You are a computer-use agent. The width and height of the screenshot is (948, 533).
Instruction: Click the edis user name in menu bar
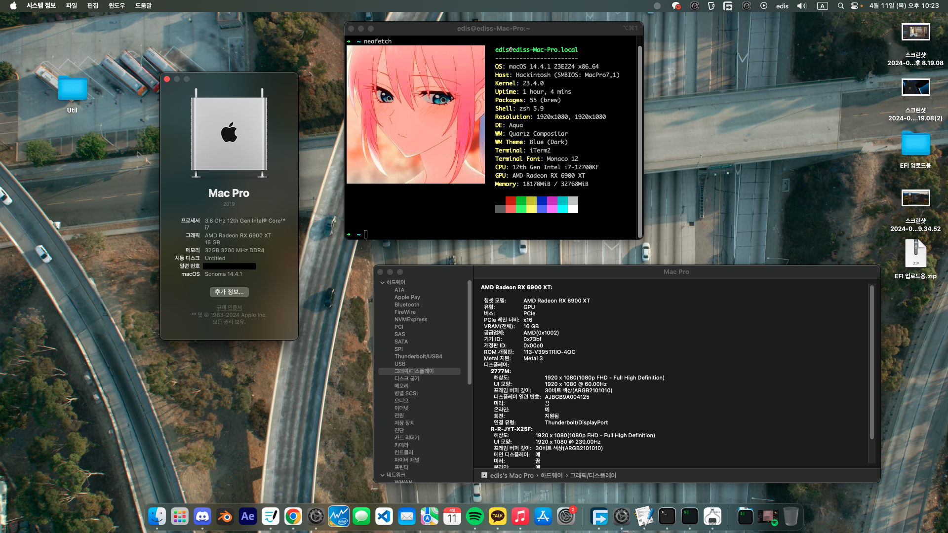782,6
